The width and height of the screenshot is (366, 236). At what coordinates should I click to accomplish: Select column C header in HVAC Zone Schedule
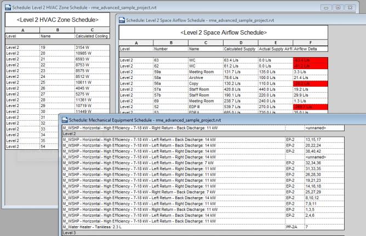(x=92, y=30)
